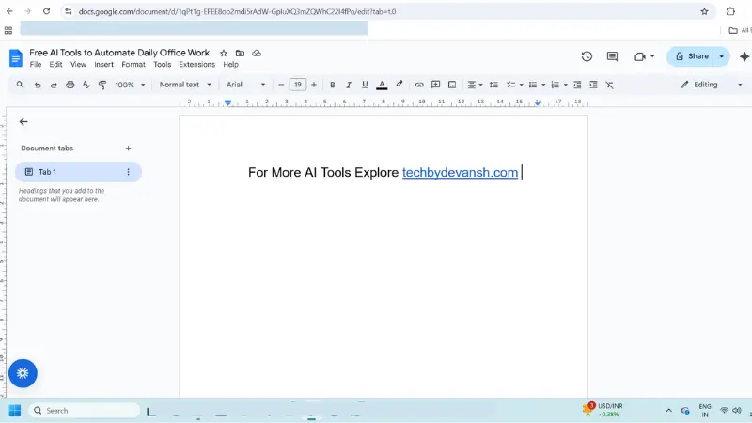The height and width of the screenshot is (423, 752).
Task: Bookmark this page in the browser
Action: point(704,11)
